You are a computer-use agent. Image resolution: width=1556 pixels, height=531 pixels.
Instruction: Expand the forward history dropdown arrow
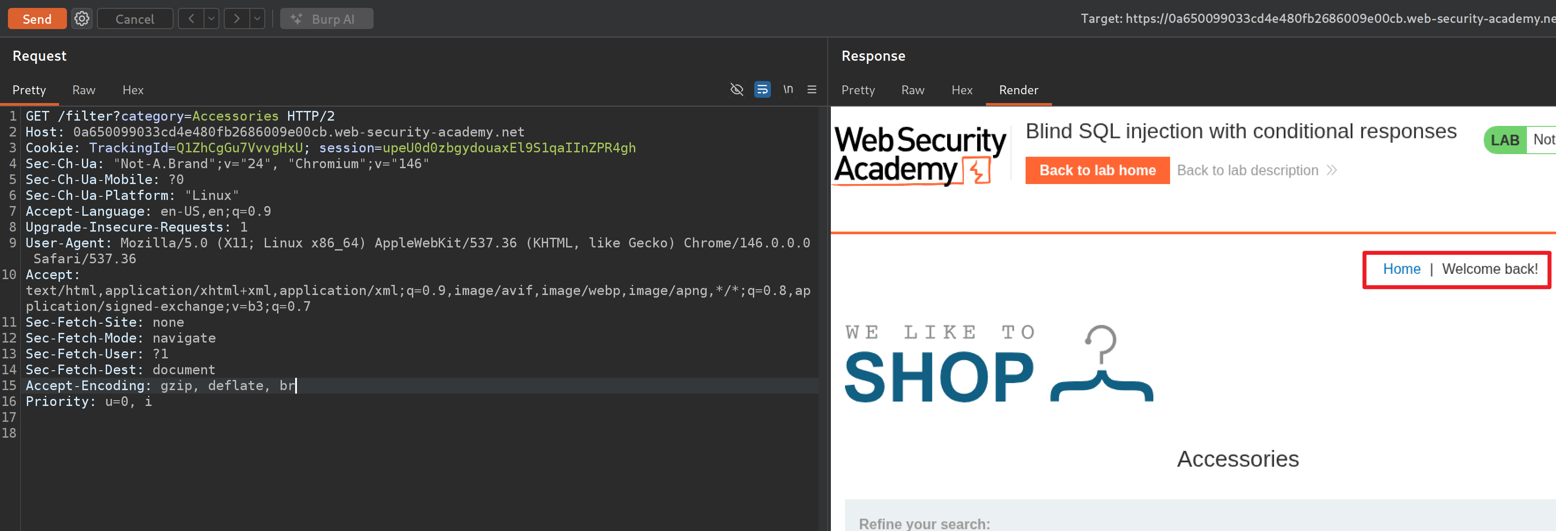257,18
